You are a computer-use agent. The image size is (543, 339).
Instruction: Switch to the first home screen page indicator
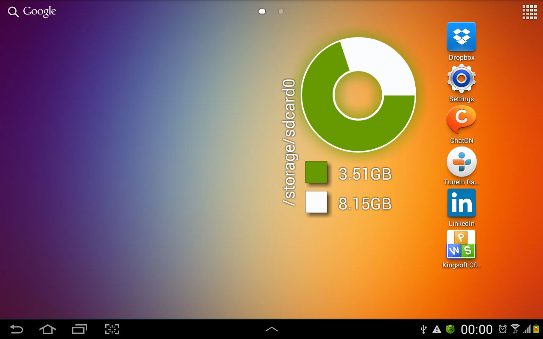point(262,11)
